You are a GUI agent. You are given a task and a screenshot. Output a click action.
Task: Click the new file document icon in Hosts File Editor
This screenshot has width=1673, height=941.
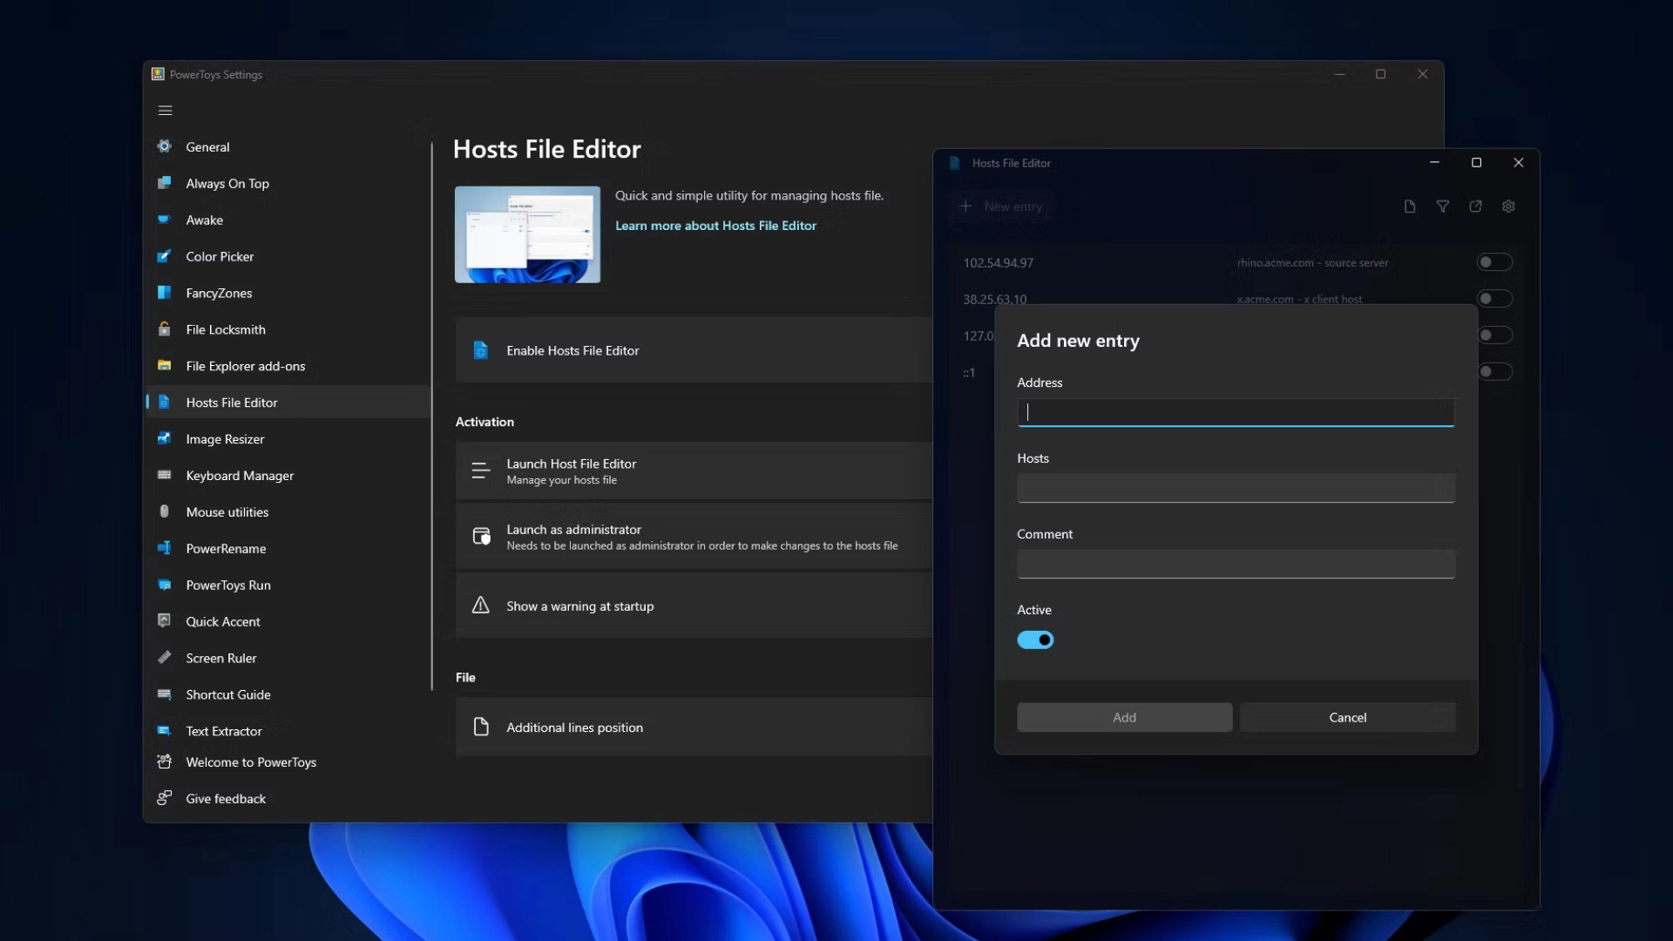point(1410,206)
